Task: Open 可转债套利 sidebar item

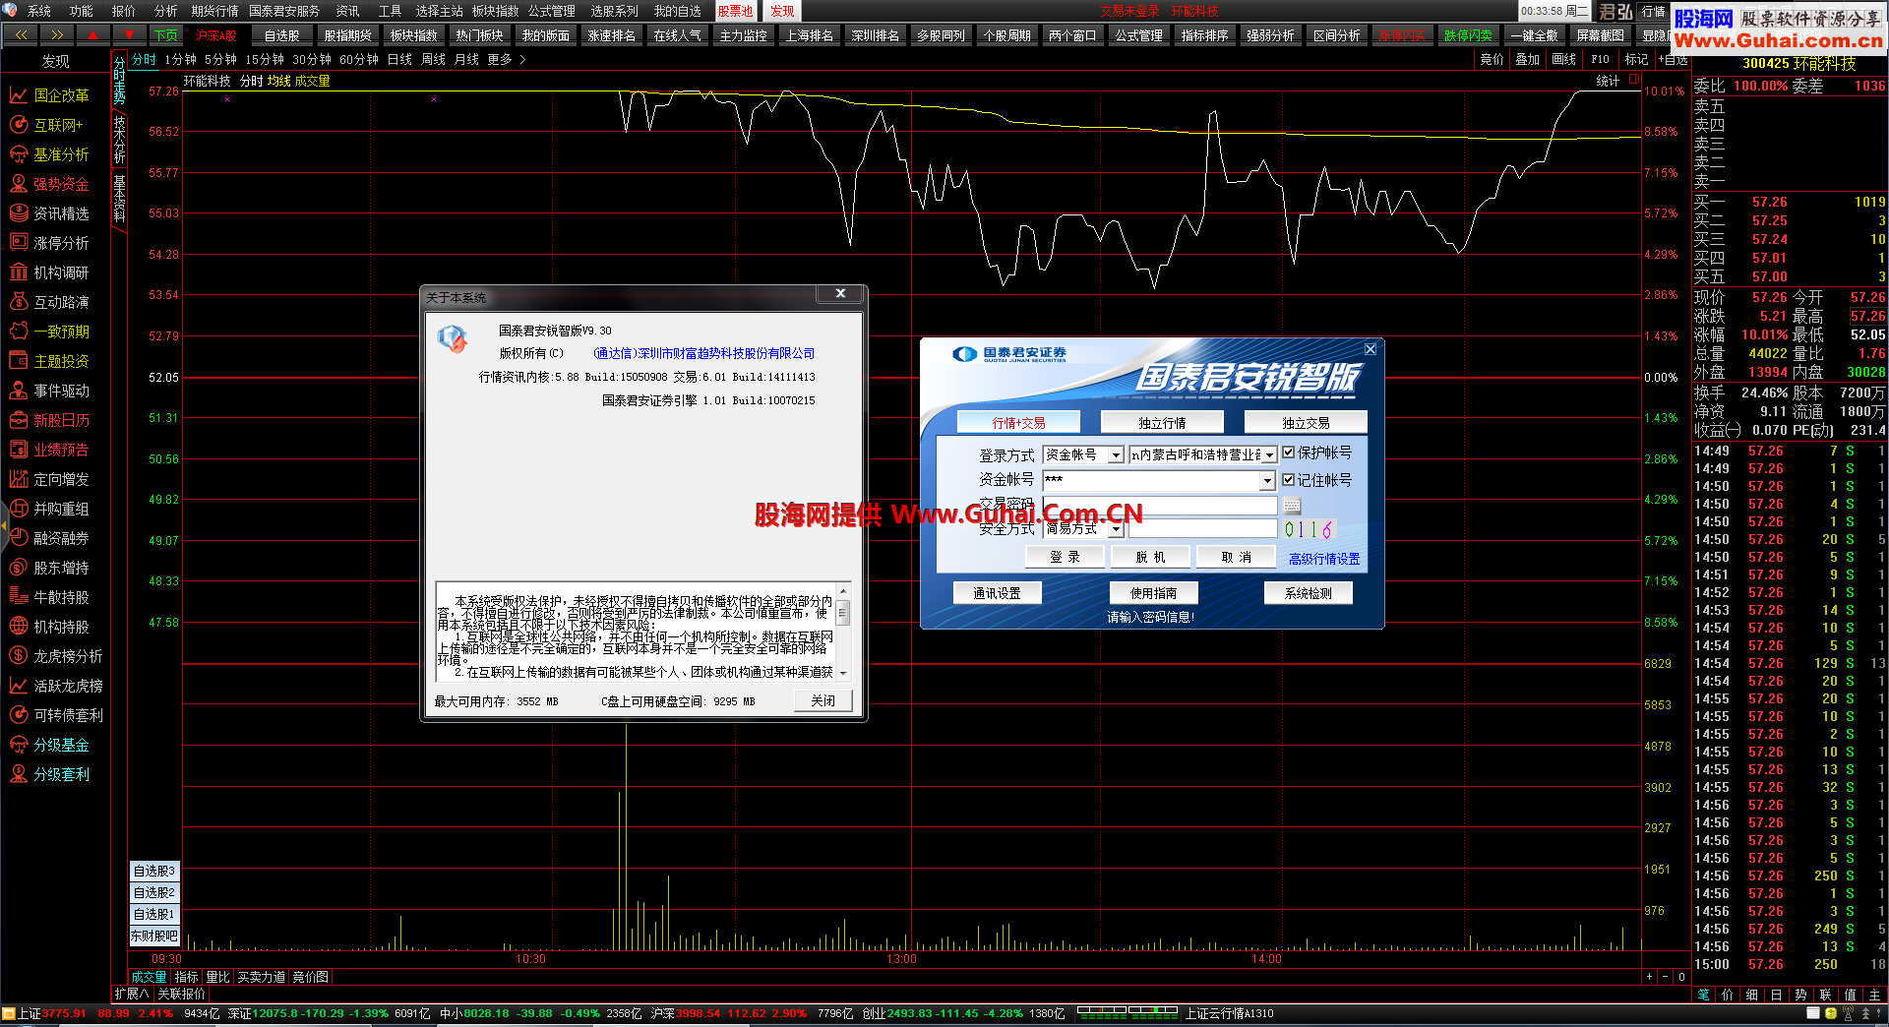Action: tap(55, 715)
